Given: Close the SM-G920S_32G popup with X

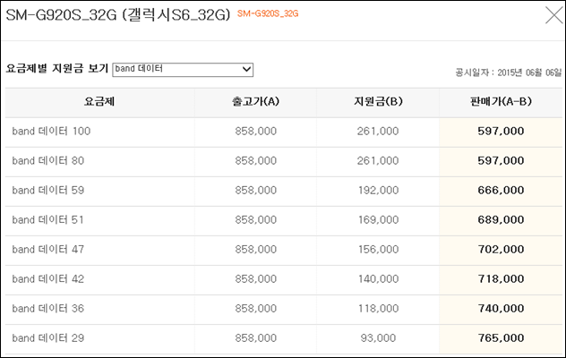Looking at the screenshot, I should coord(554,15).
